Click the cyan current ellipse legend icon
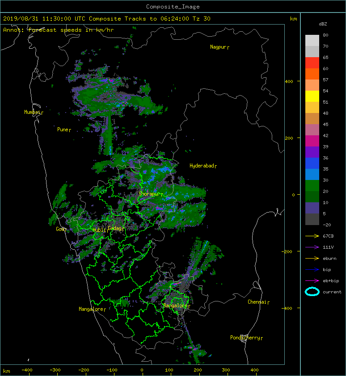346x376 pixels. coord(312,292)
